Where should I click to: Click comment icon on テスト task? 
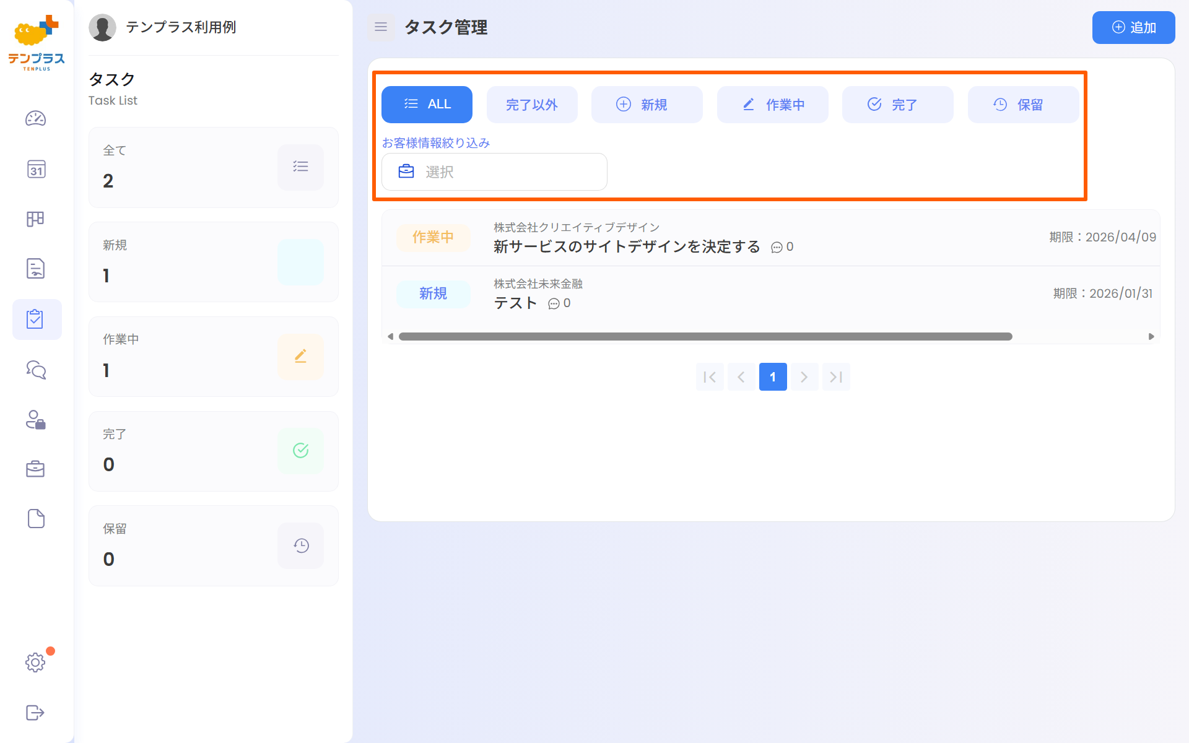[554, 304]
